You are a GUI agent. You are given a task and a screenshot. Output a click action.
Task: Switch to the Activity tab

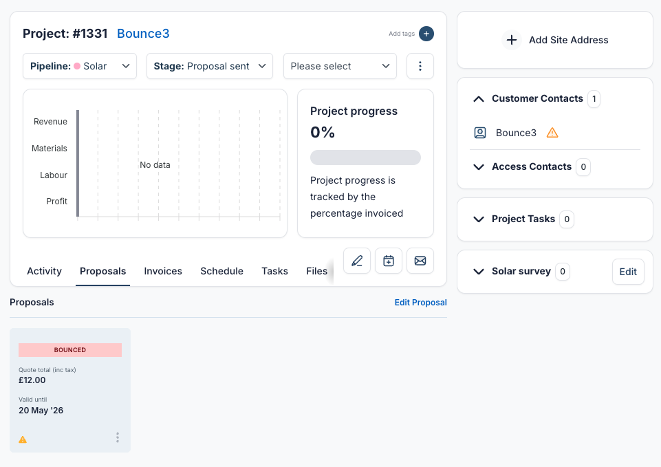pos(44,271)
